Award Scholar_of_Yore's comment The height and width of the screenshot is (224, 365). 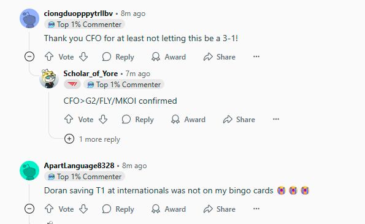coord(188,120)
